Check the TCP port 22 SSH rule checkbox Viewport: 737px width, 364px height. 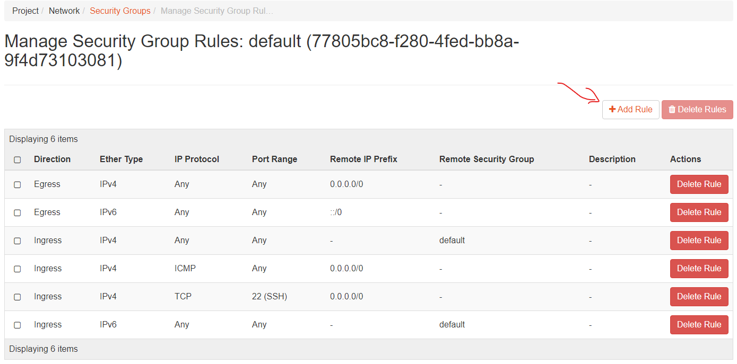tap(17, 297)
